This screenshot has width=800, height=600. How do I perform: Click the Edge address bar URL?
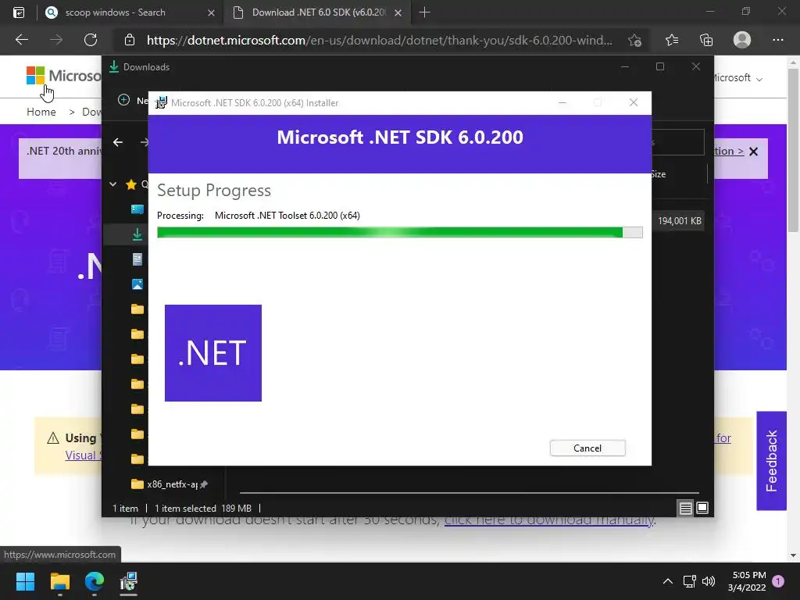[379, 41]
